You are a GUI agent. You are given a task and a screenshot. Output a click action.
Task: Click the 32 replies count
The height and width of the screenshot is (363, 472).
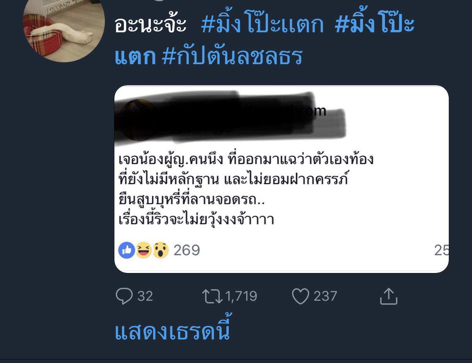coord(145,296)
